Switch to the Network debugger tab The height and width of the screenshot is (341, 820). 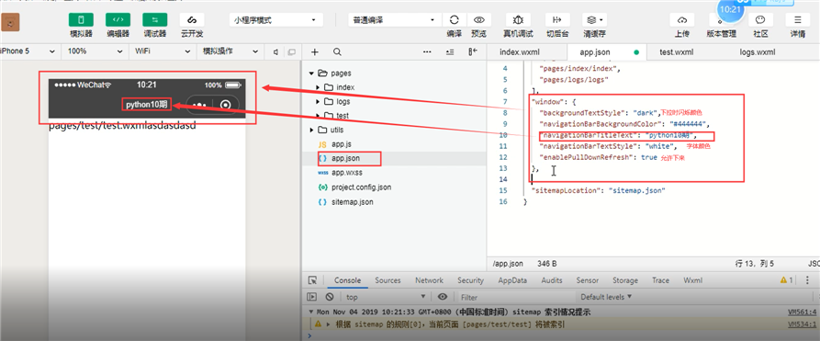429,280
